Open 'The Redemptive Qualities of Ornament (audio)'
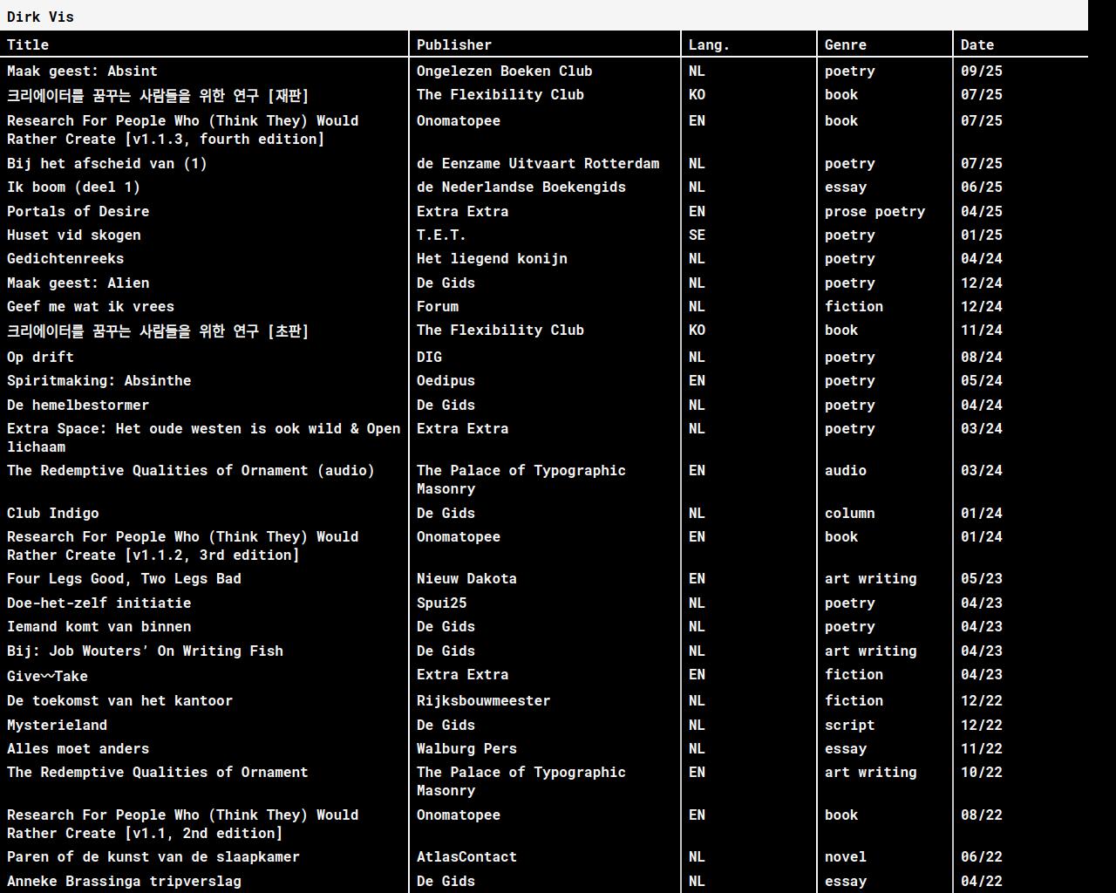The height and width of the screenshot is (893, 1116). [190, 471]
